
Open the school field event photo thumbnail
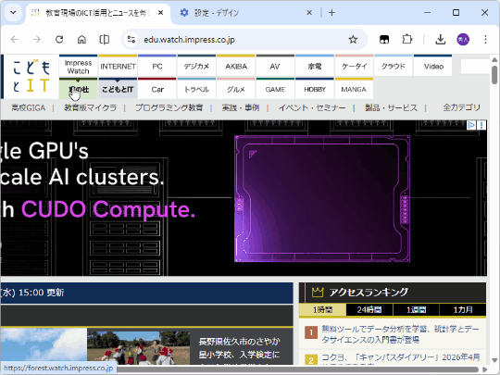(x=139, y=348)
